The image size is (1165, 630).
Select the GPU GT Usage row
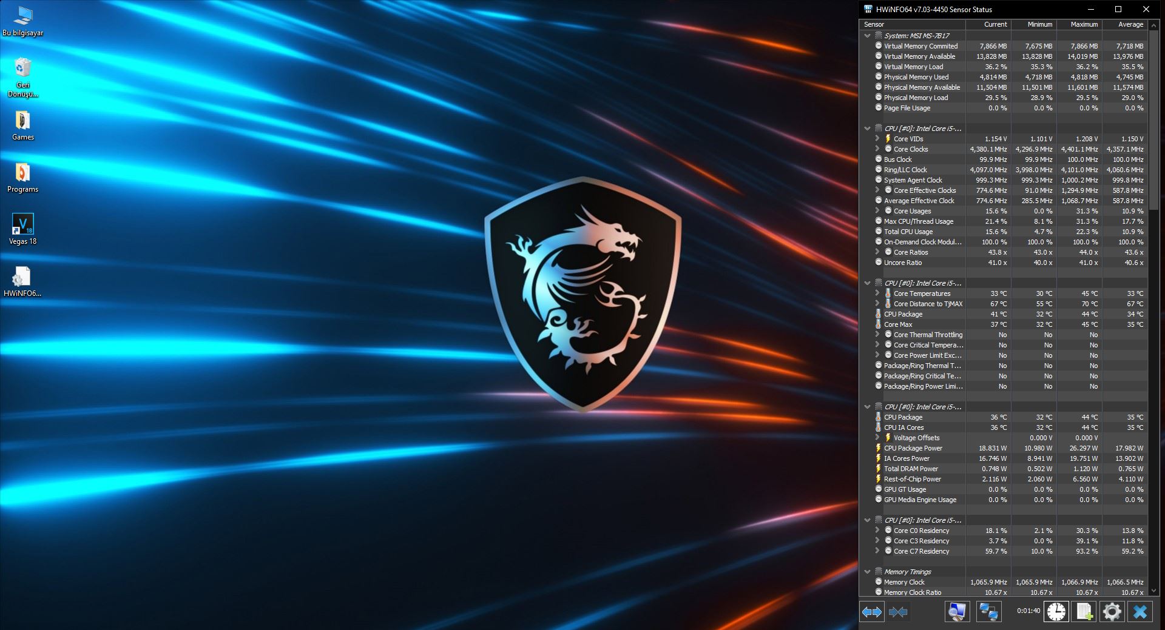coord(1004,489)
